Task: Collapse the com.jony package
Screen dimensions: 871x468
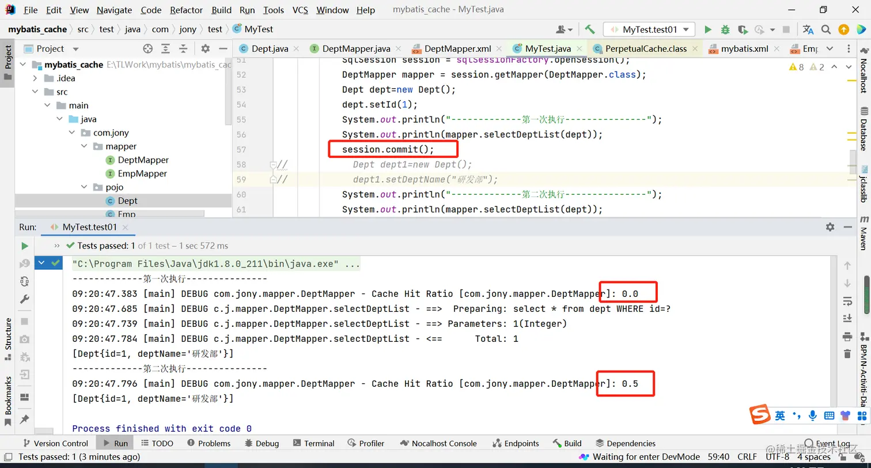Action: point(72,133)
